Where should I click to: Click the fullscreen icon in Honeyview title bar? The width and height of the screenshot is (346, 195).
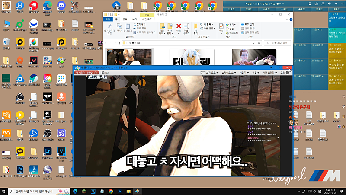point(271,67)
